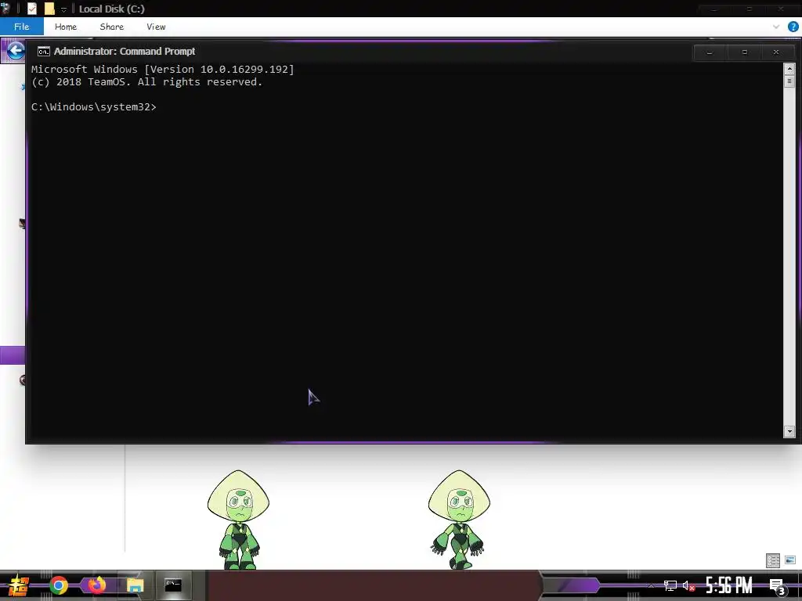Click the Local Disk (C:) window title
802x601 pixels.
[111, 9]
